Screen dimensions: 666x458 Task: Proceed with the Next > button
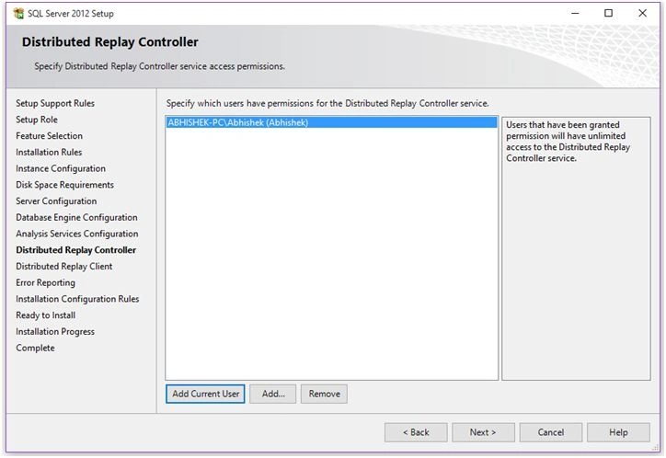point(483,432)
